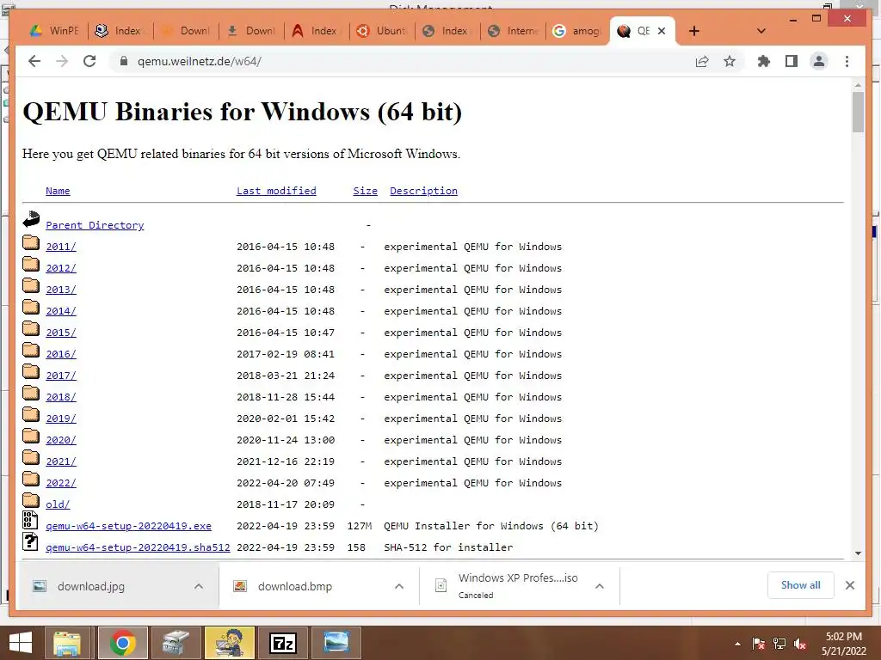Viewport: 881px width, 660px height.
Task: Switch to the Internet Archive tab
Action: (514, 31)
